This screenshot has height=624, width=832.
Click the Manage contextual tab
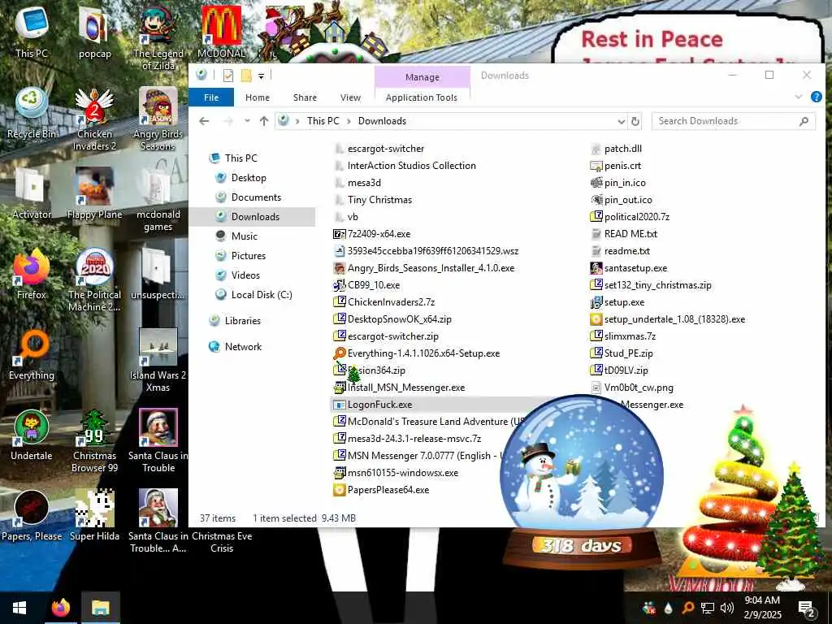tap(422, 77)
